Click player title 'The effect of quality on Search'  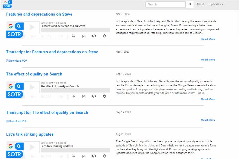(x=59, y=86)
